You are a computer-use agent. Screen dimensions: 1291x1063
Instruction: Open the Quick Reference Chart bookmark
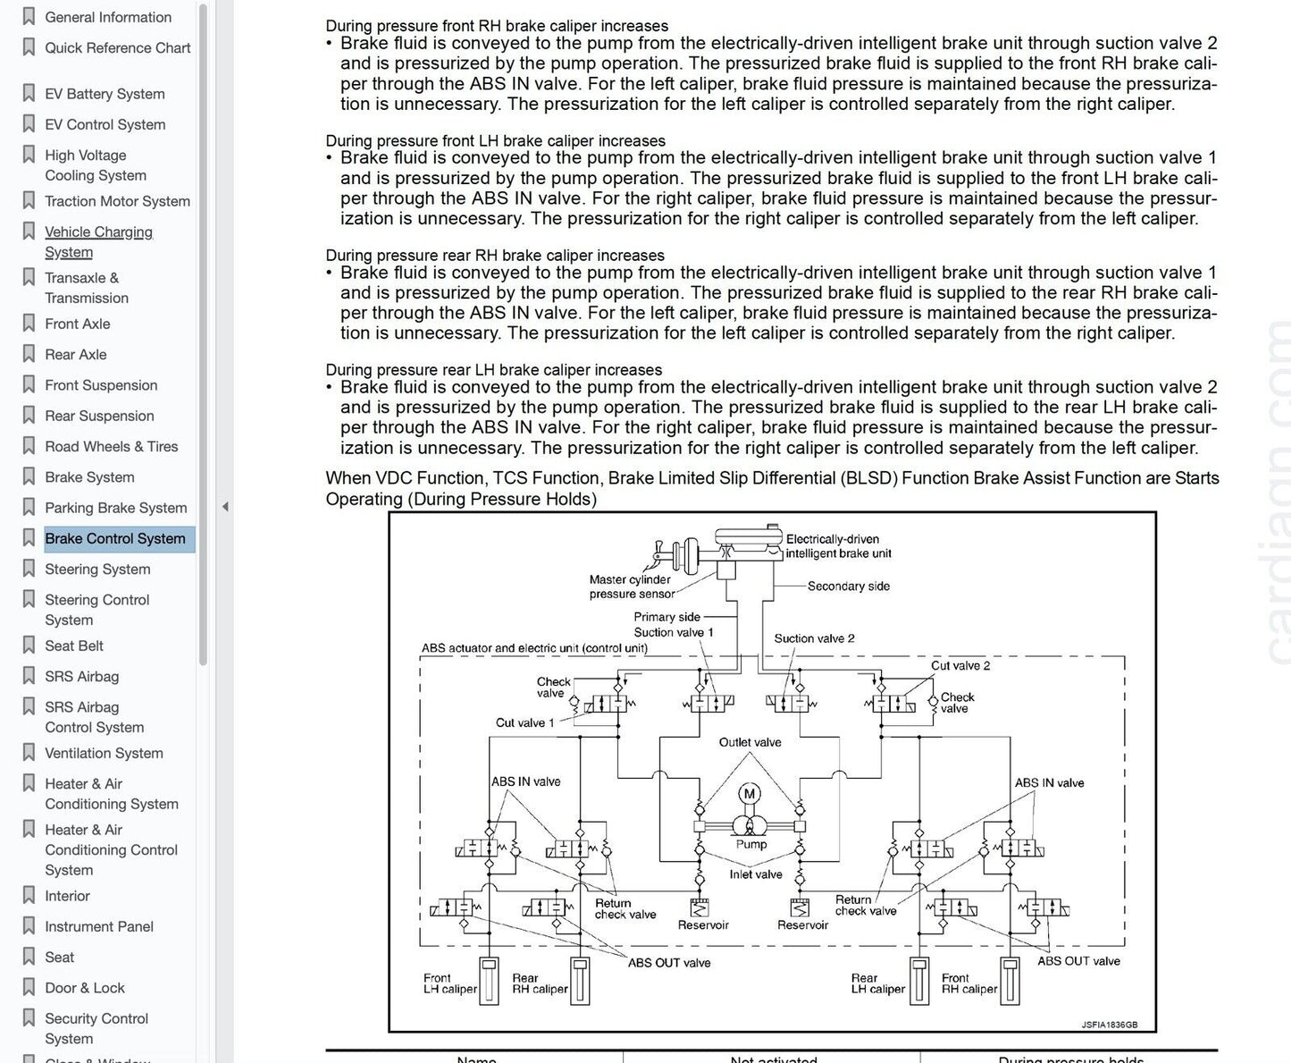(x=118, y=48)
